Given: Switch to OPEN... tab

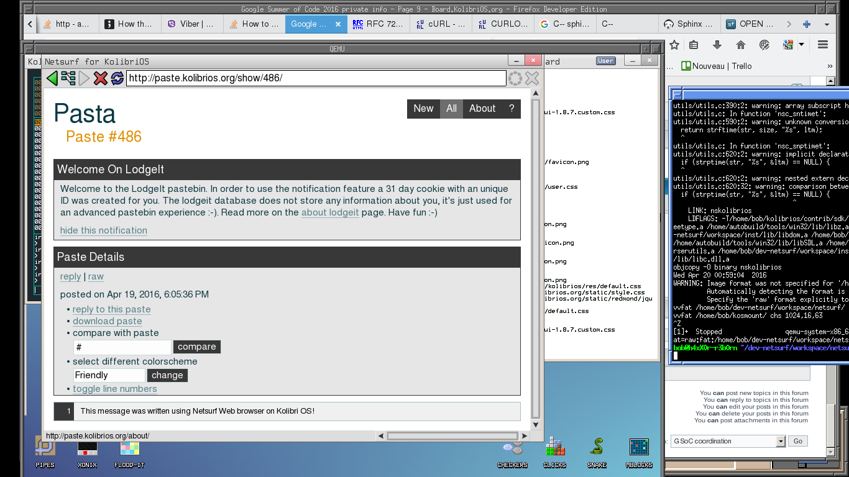Looking at the screenshot, I should coord(752,24).
